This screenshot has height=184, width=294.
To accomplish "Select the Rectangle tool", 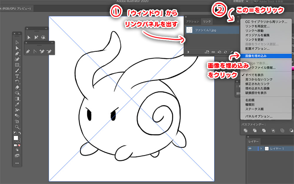I will coord(17,65).
